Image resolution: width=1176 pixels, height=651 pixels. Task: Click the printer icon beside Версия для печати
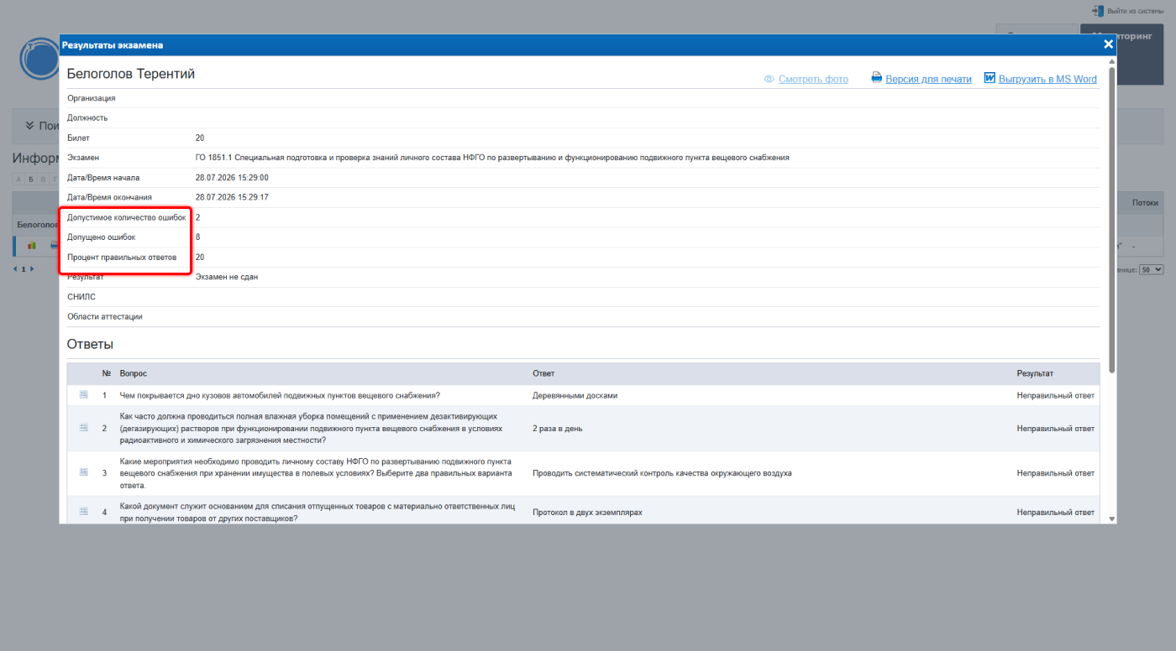pyautogui.click(x=877, y=78)
